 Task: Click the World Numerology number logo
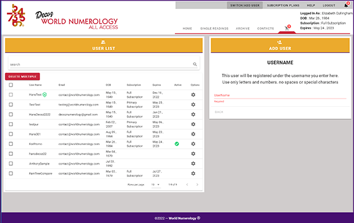pos(16,15)
